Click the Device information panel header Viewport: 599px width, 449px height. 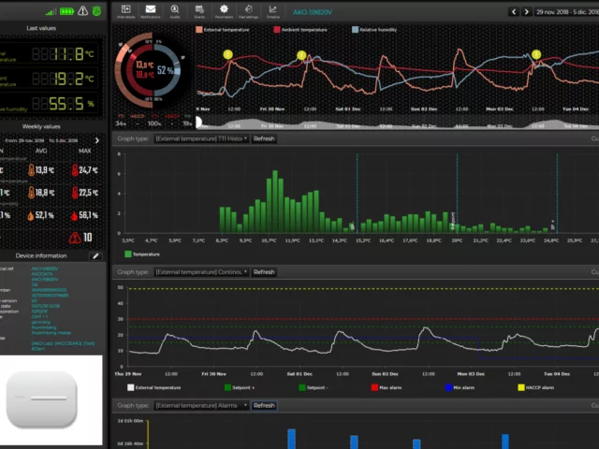(x=41, y=255)
